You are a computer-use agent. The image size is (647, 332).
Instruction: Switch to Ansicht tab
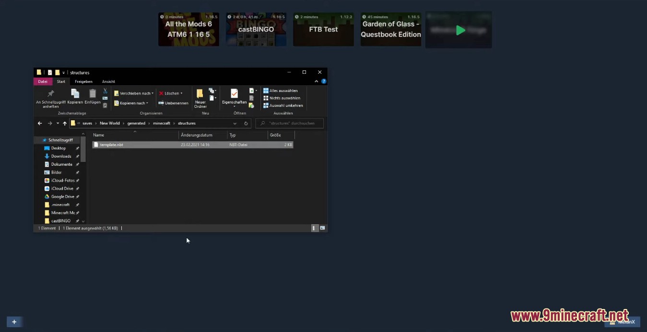pyautogui.click(x=108, y=81)
